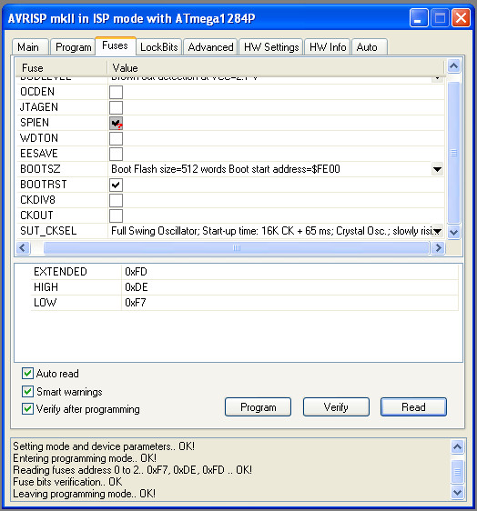Go to the LockBits tab
Screen dimensions: 477x511
pos(159,47)
